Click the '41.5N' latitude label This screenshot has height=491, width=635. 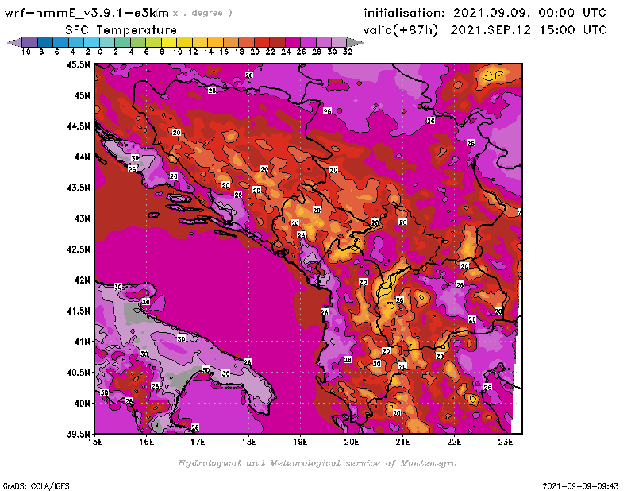[78, 311]
